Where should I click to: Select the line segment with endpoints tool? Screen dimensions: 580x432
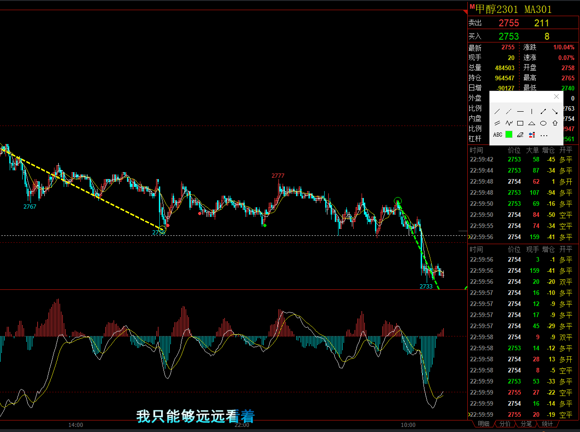pyautogui.click(x=544, y=111)
